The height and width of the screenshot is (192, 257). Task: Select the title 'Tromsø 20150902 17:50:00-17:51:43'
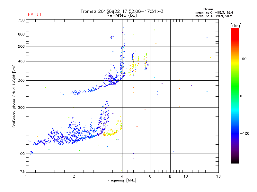[x=122, y=11]
